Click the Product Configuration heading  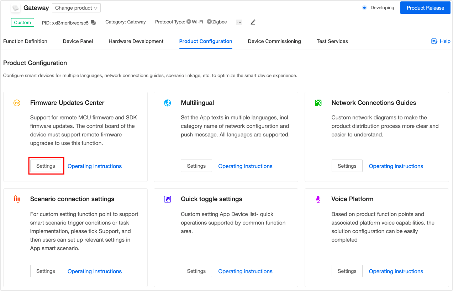click(35, 63)
